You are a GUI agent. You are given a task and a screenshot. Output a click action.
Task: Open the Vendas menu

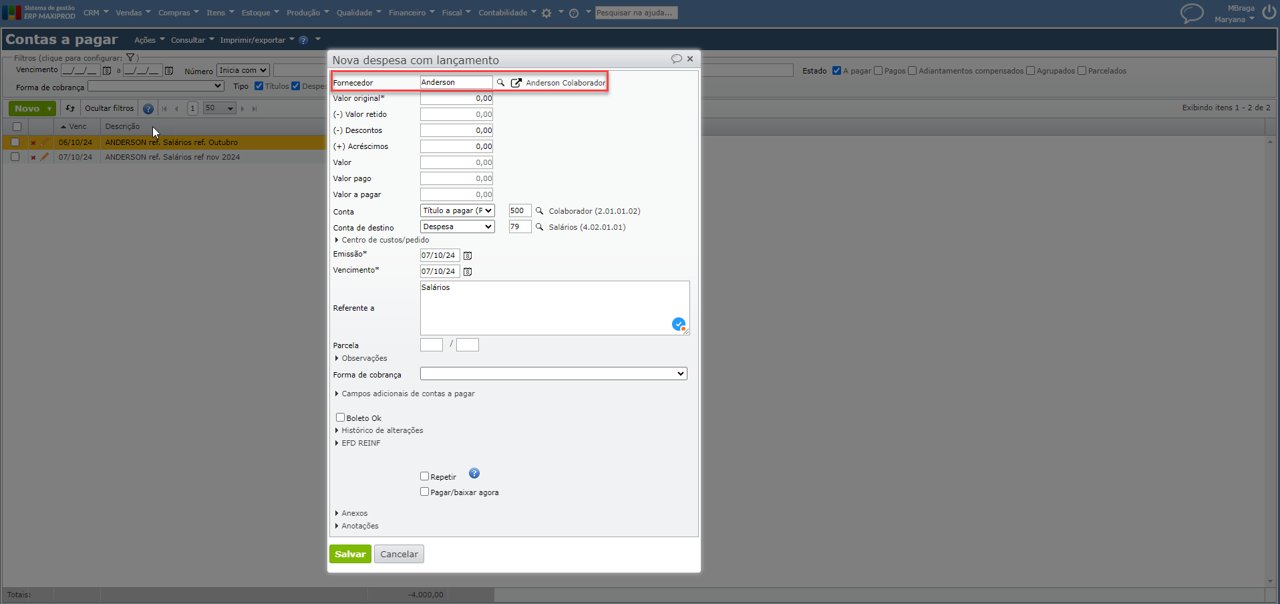[133, 13]
